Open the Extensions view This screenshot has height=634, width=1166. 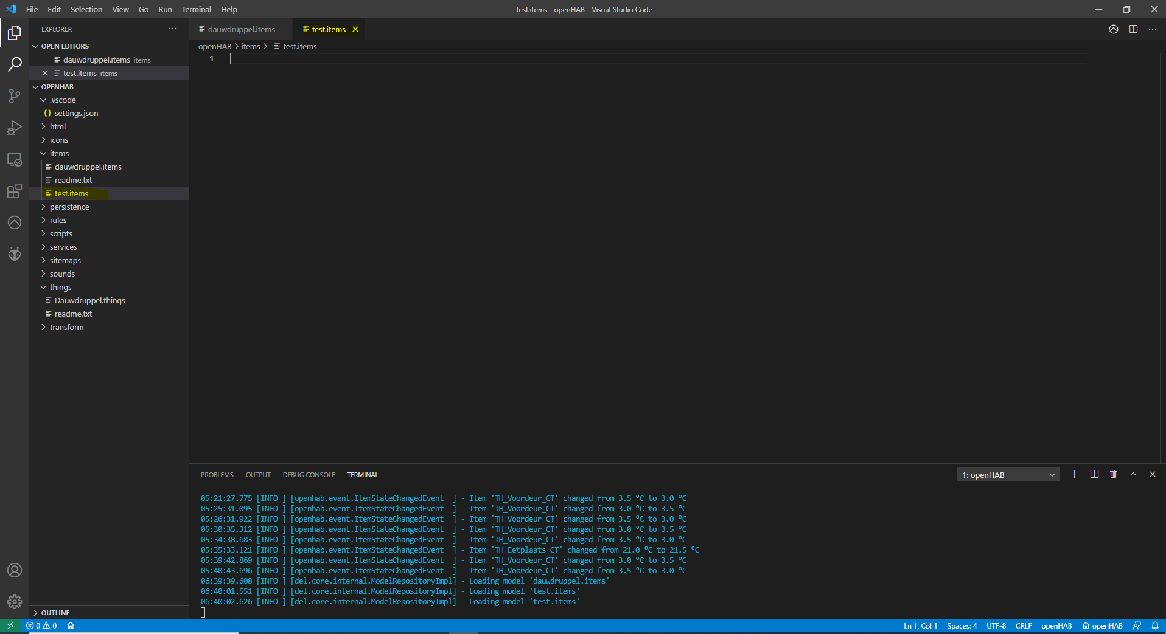[x=15, y=191]
